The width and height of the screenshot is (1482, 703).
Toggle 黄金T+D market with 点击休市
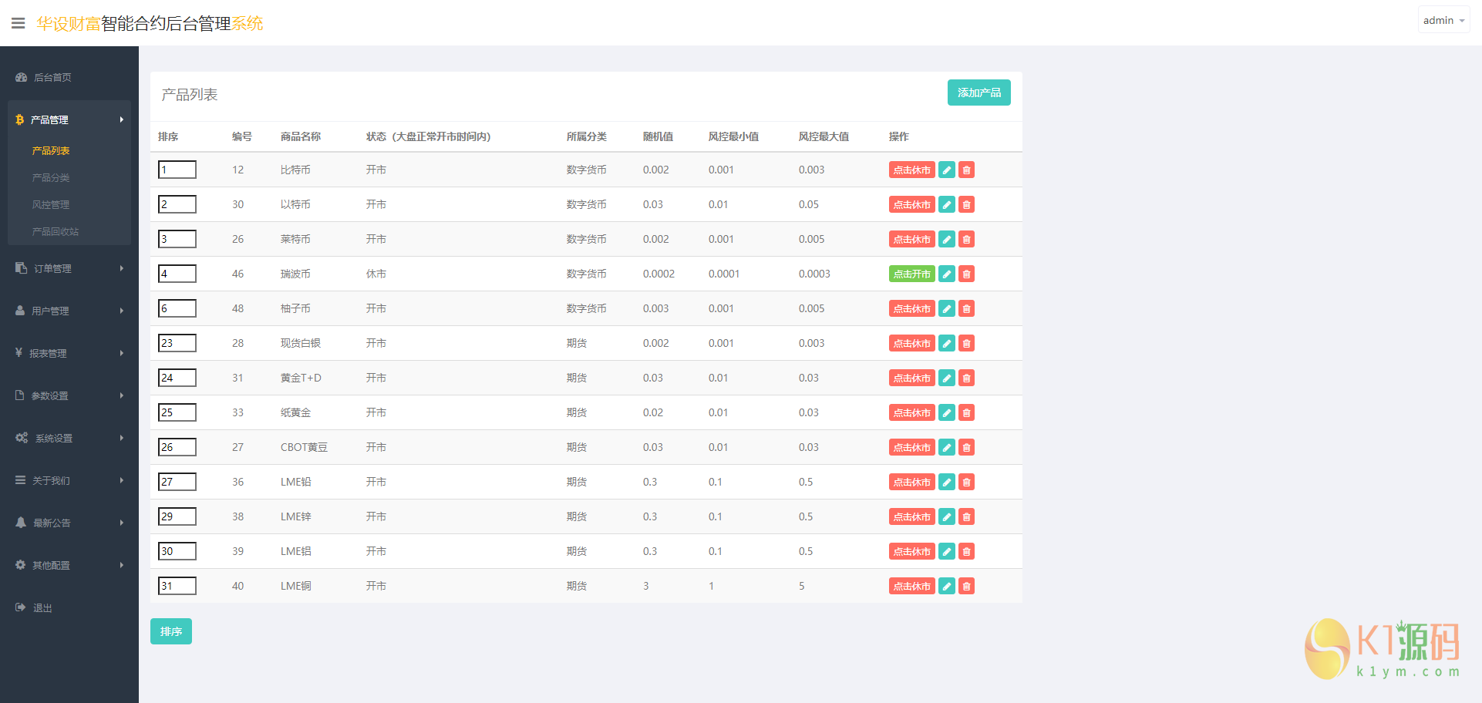click(x=911, y=378)
